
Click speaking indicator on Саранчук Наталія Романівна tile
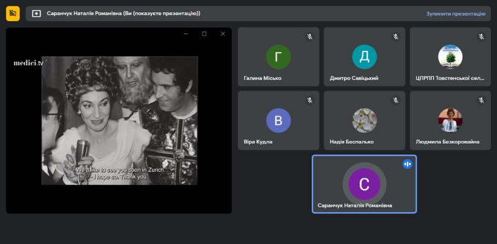tap(408, 164)
